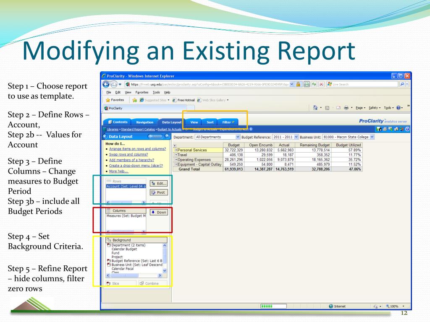The height and width of the screenshot is (322, 430).
Task: Click the browser Forward arrow button
Action: pyautogui.click(x=114, y=84)
